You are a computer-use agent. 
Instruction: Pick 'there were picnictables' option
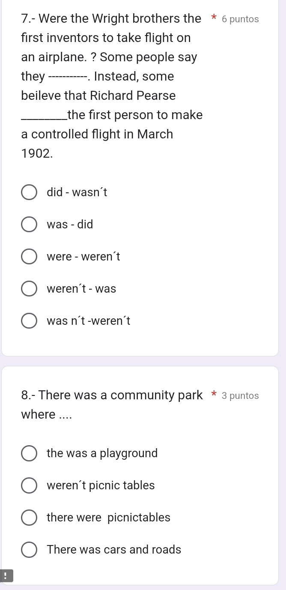point(29,518)
